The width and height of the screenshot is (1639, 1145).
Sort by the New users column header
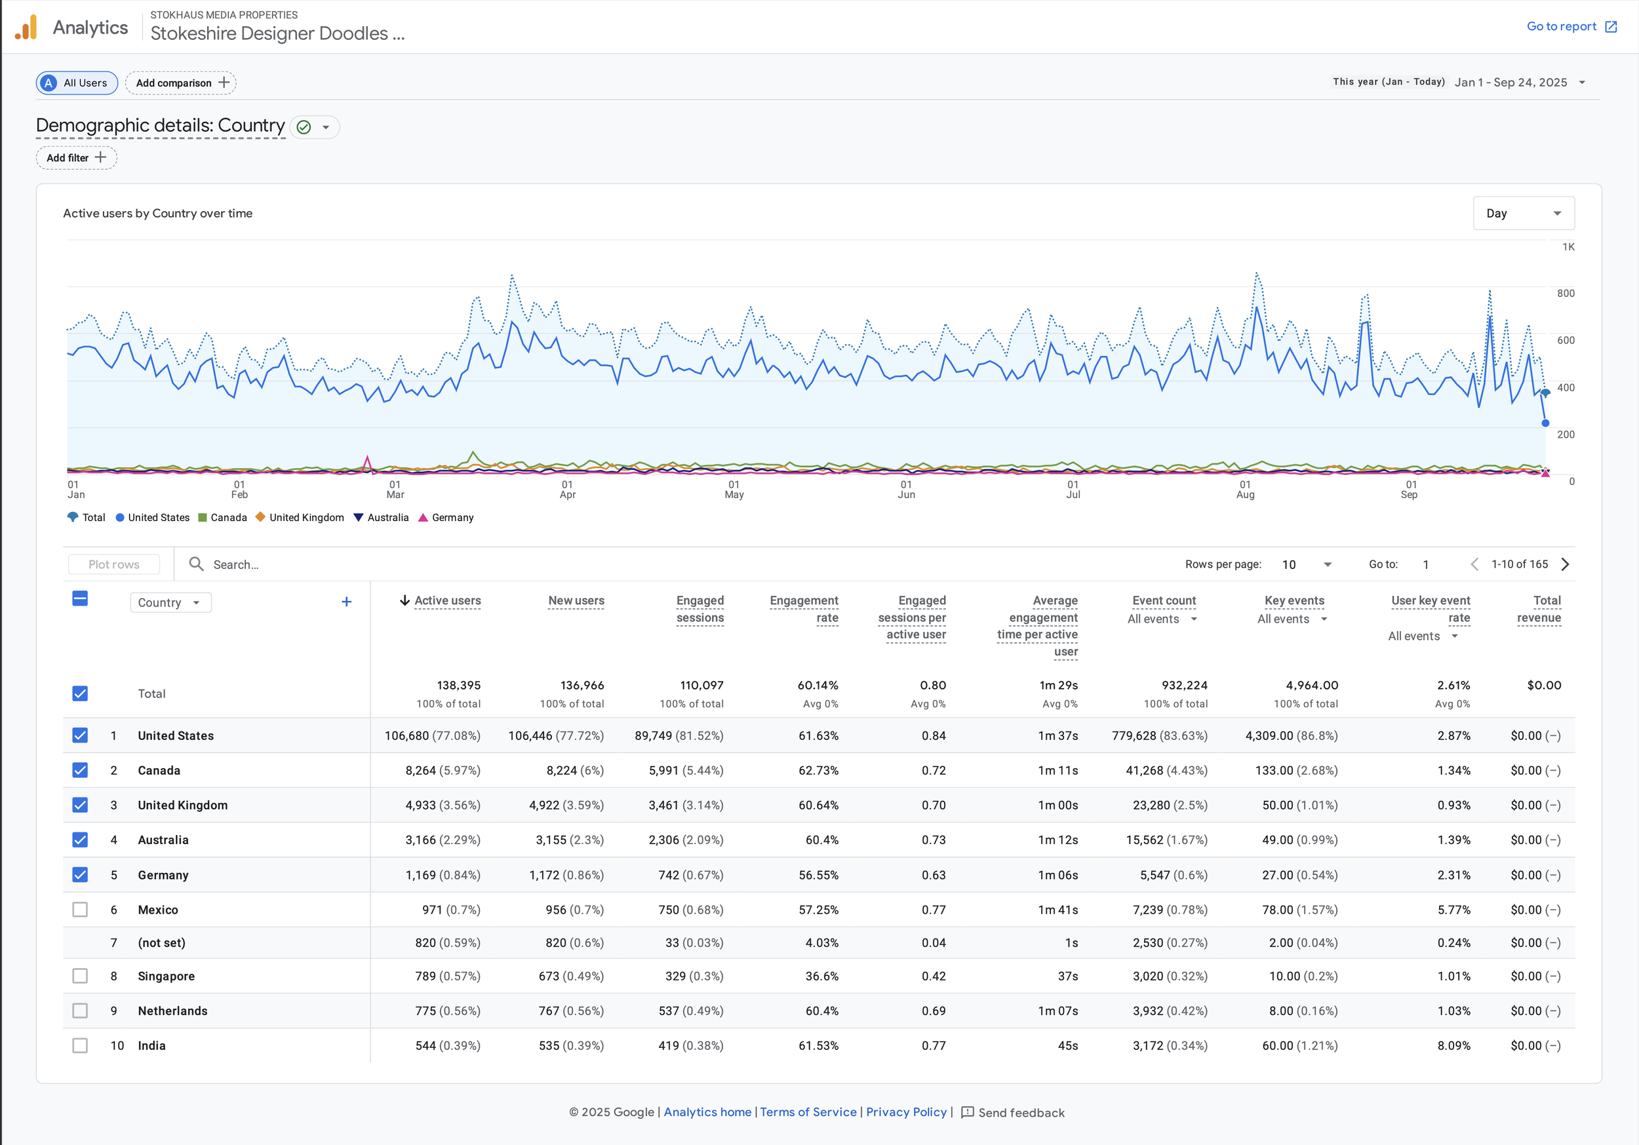[576, 600]
